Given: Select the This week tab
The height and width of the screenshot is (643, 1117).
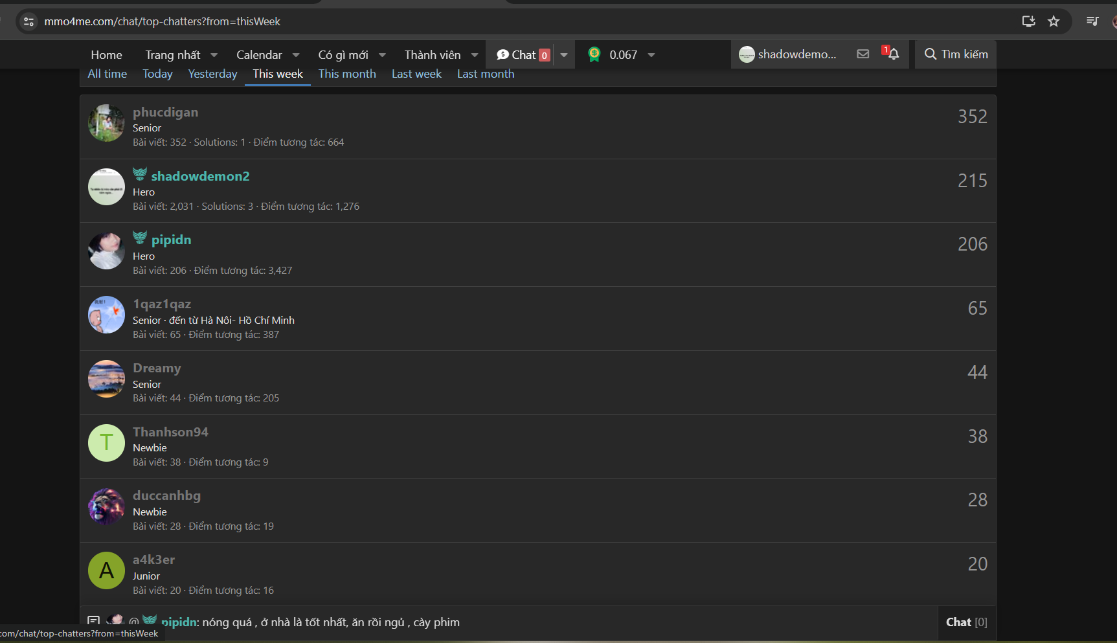Looking at the screenshot, I should coord(278,74).
